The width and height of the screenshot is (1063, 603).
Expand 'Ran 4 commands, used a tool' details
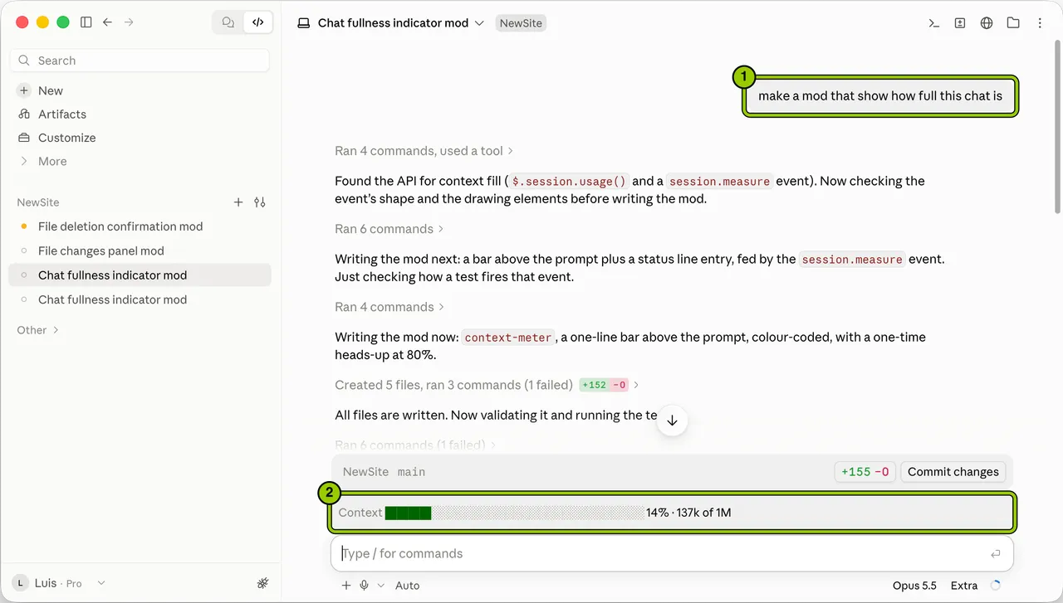click(x=424, y=151)
